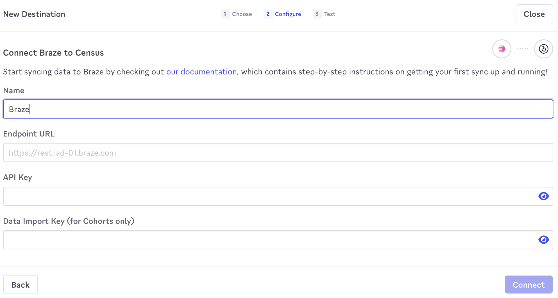Click the "API Key" label
558x298 pixels.
pyautogui.click(x=18, y=178)
